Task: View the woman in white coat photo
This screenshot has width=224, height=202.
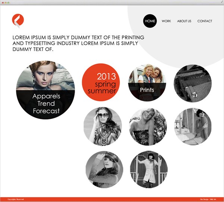Action: pyautogui.click(x=149, y=169)
